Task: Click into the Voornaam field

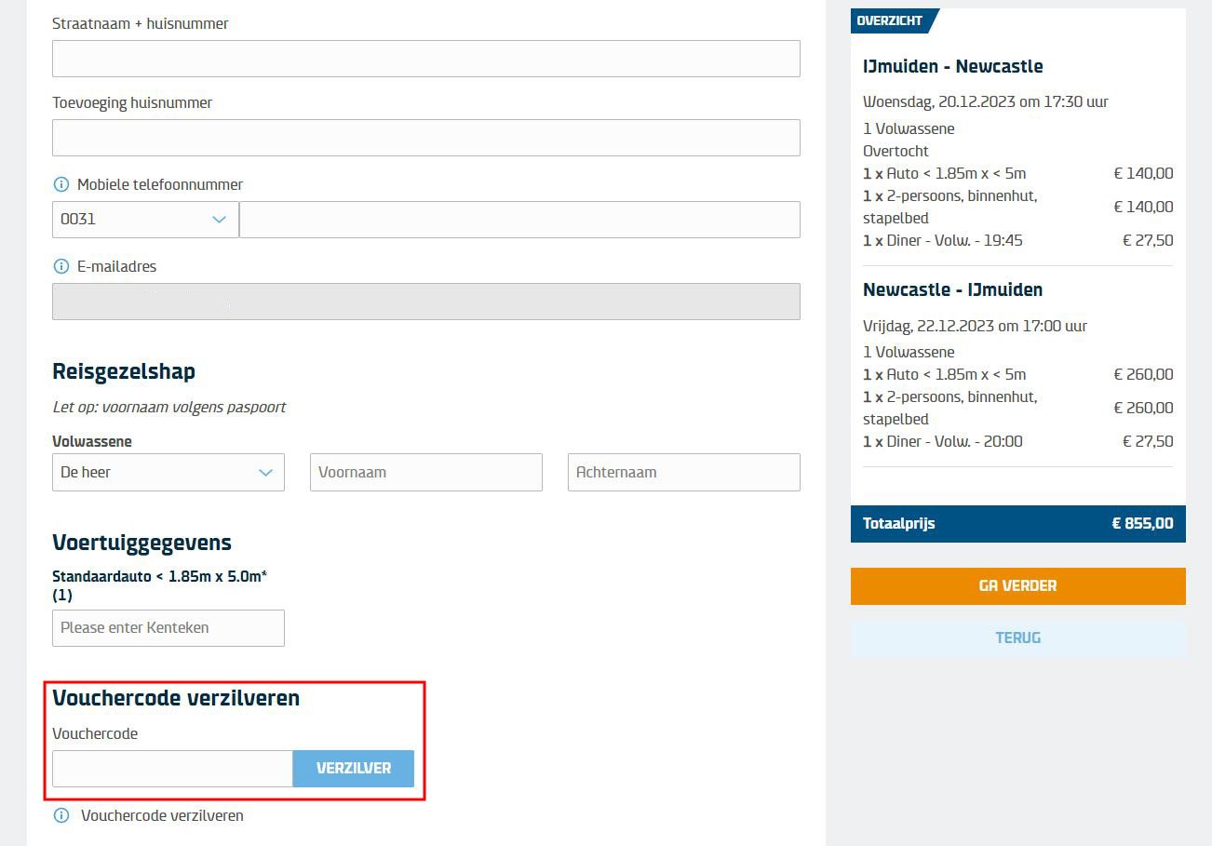Action: (x=425, y=472)
